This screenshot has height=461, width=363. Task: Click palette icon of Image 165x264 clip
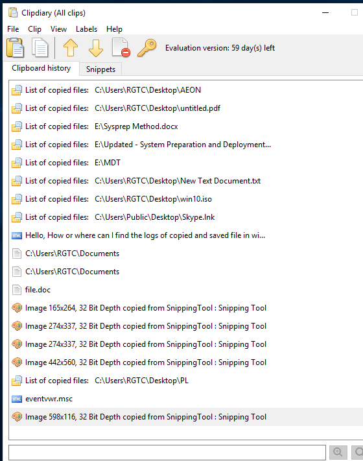coord(17,308)
